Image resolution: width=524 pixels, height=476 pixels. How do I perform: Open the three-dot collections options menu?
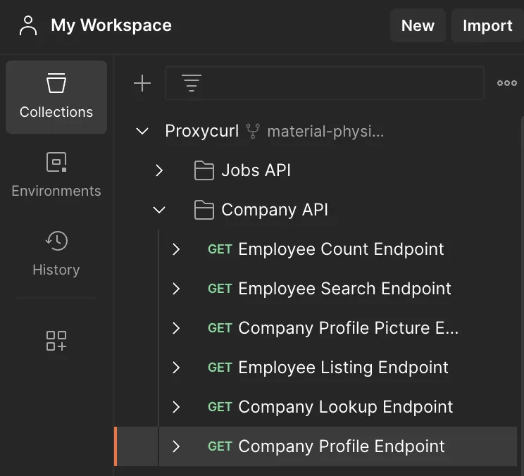coord(506,83)
